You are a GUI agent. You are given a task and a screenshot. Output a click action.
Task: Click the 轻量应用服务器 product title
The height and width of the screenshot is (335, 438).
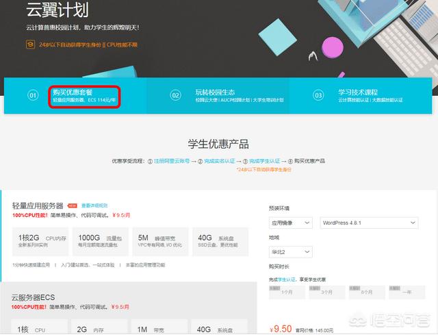click(x=38, y=206)
